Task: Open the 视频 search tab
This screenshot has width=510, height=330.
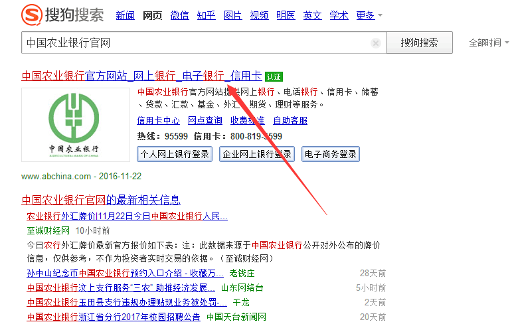Action: (259, 15)
